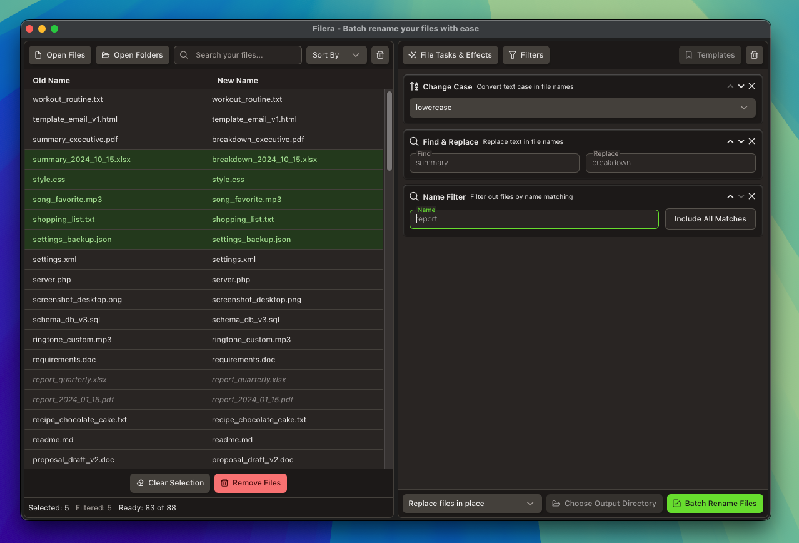This screenshot has width=799, height=543.
Task: Click Clear Selection button
Action: point(170,483)
